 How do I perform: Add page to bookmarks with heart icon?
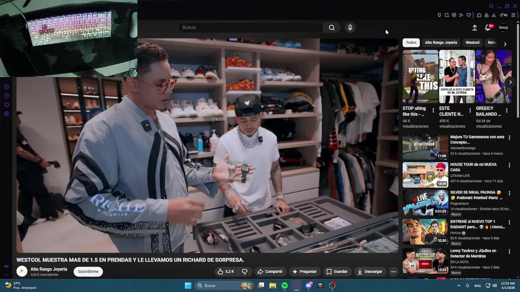point(468,15)
